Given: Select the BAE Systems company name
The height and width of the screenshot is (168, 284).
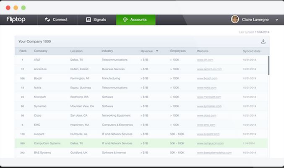Looking at the screenshot, I should pyautogui.click(x=42, y=153).
